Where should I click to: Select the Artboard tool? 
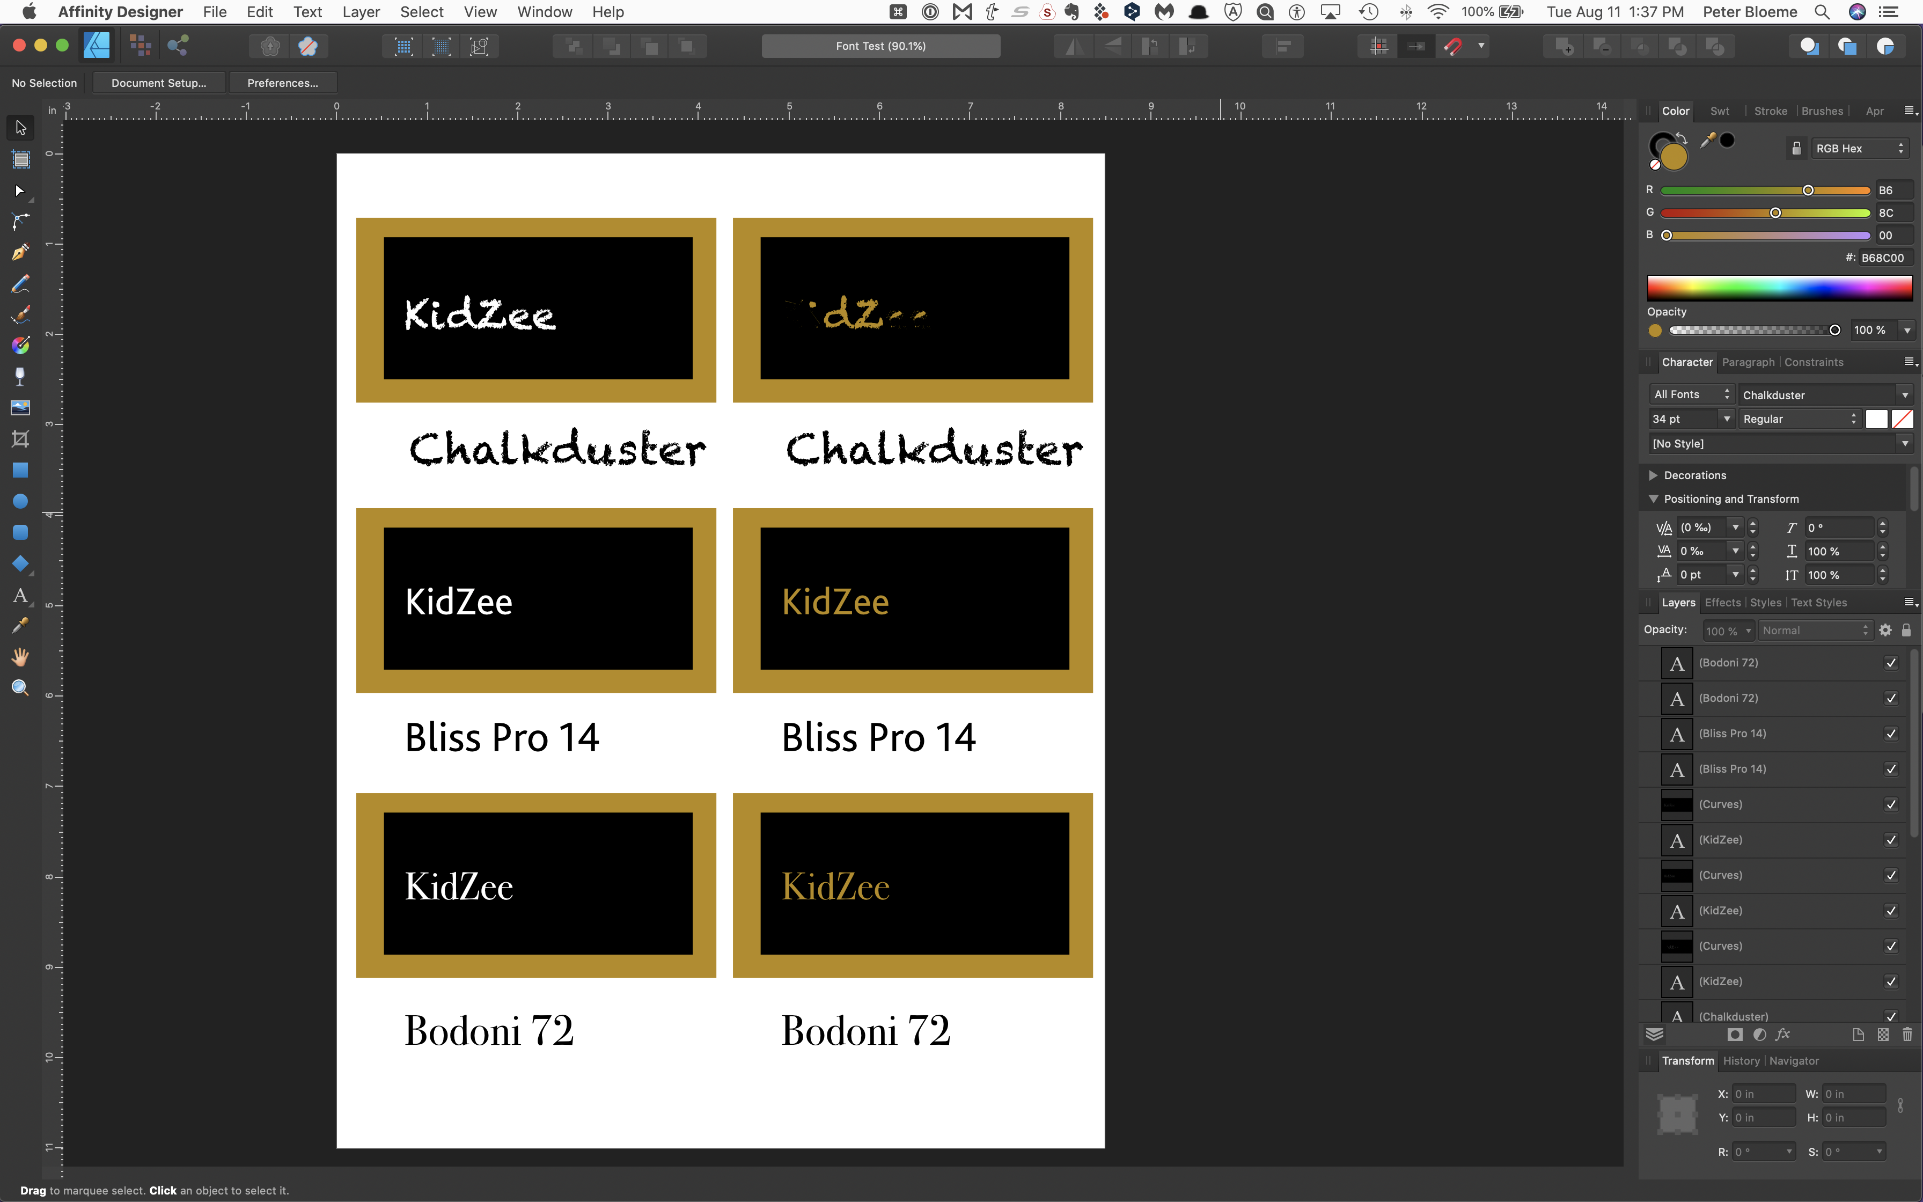21,160
